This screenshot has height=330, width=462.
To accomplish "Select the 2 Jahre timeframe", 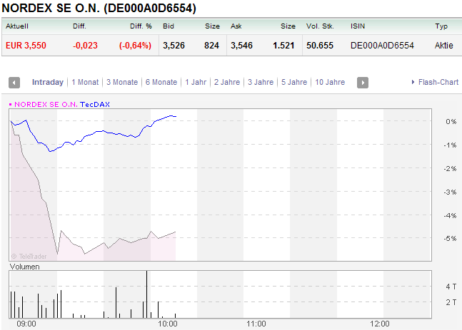I will click(227, 82).
